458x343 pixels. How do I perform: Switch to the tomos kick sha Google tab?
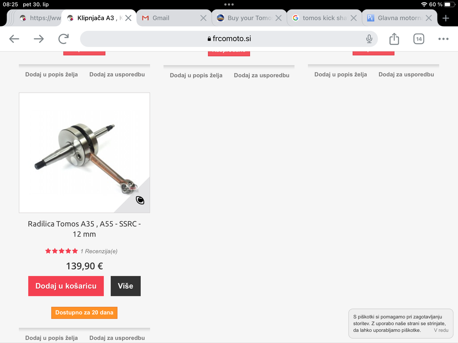320,18
